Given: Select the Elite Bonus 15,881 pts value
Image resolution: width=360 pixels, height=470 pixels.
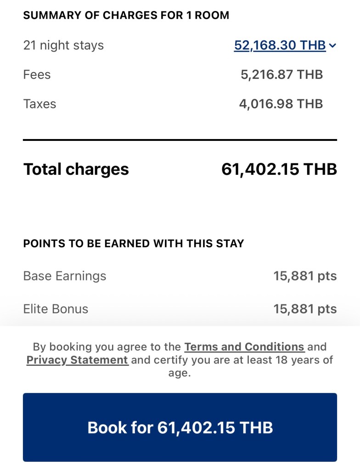Looking at the screenshot, I should pos(305,309).
